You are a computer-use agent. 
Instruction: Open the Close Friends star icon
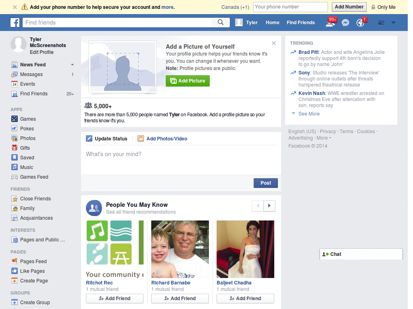tap(15, 199)
